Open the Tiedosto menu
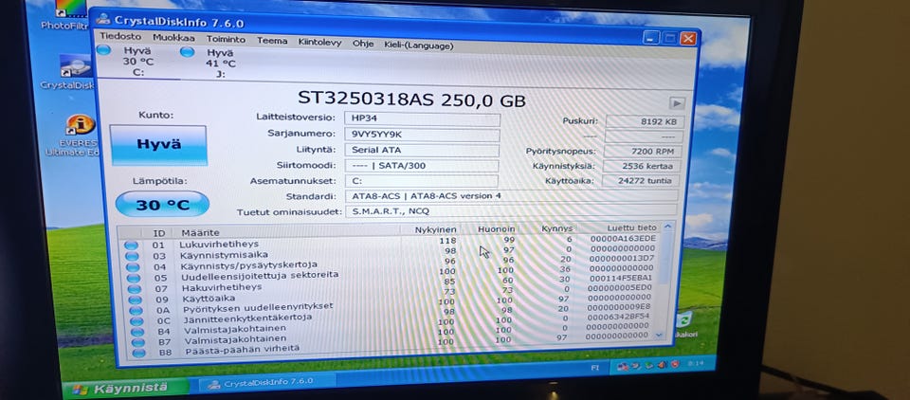Viewport: 910px width, 400px height. (x=120, y=37)
